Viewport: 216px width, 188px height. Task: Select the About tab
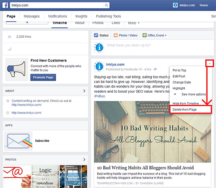[x=79, y=23]
